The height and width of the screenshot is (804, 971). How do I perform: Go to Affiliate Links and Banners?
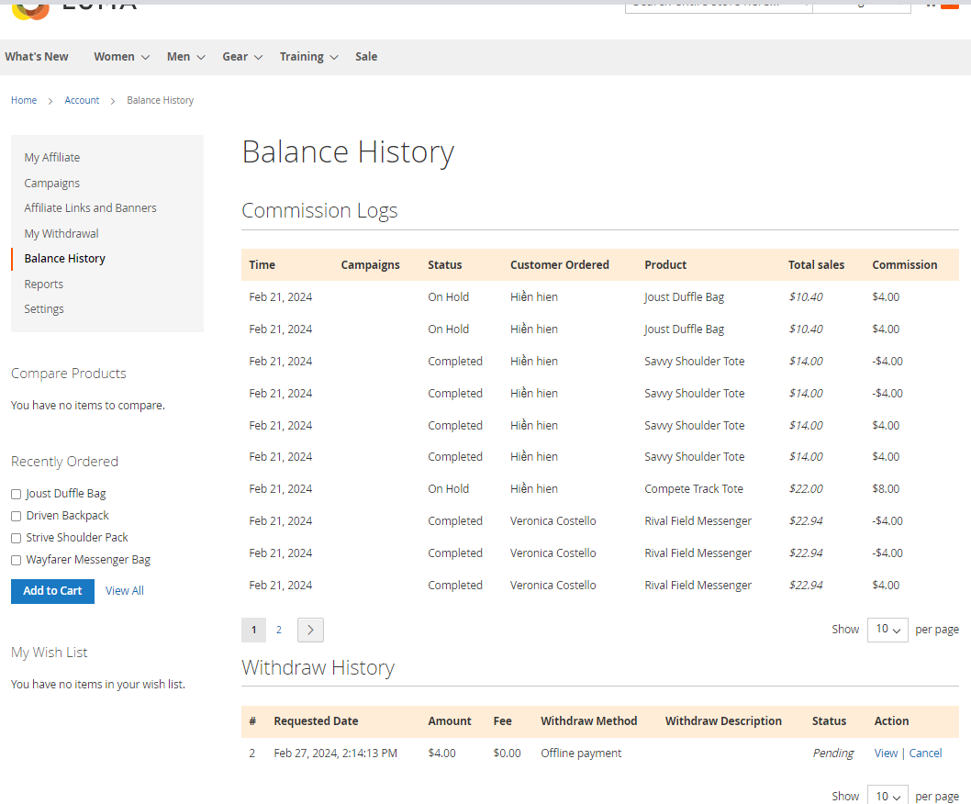pos(90,208)
